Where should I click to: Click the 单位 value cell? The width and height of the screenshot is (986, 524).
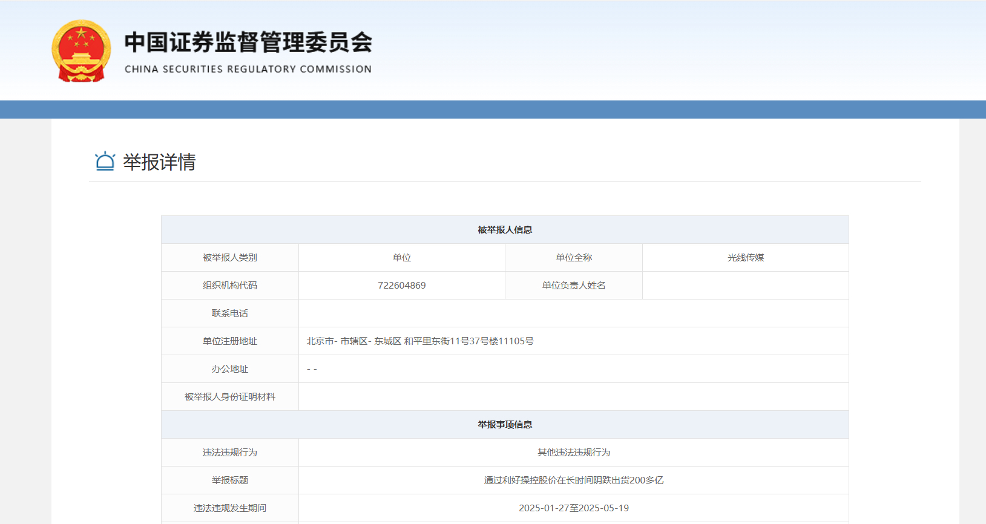point(402,258)
